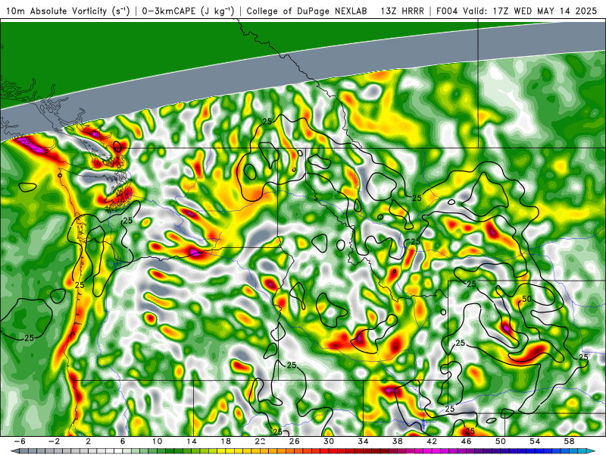Image resolution: width=606 pixels, height=455 pixels.
Task: Click the '10' color bar label
Action: coord(157,441)
